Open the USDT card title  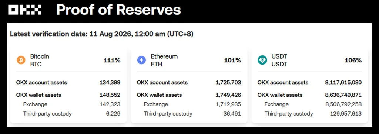coord(279,60)
